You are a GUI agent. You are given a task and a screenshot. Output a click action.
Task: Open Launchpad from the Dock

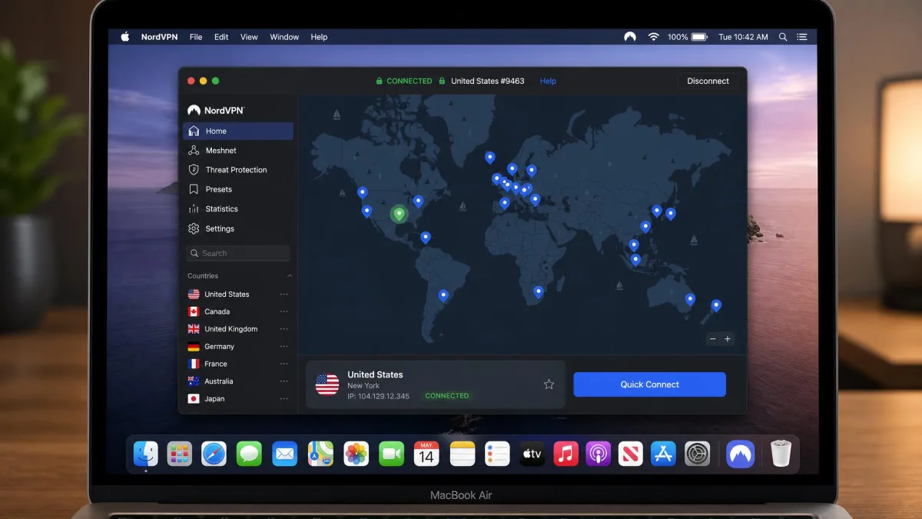[x=180, y=454]
